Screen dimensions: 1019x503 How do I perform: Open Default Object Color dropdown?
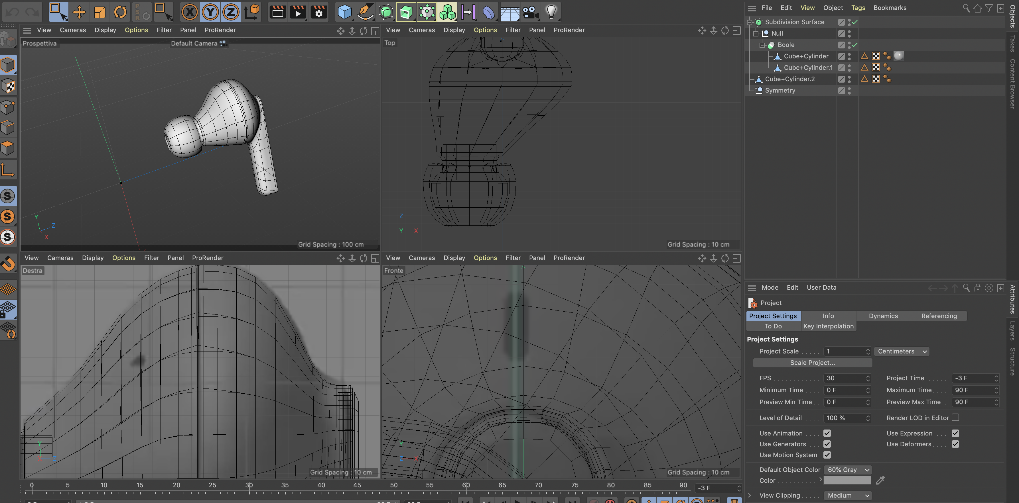click(x=848, y=469)
